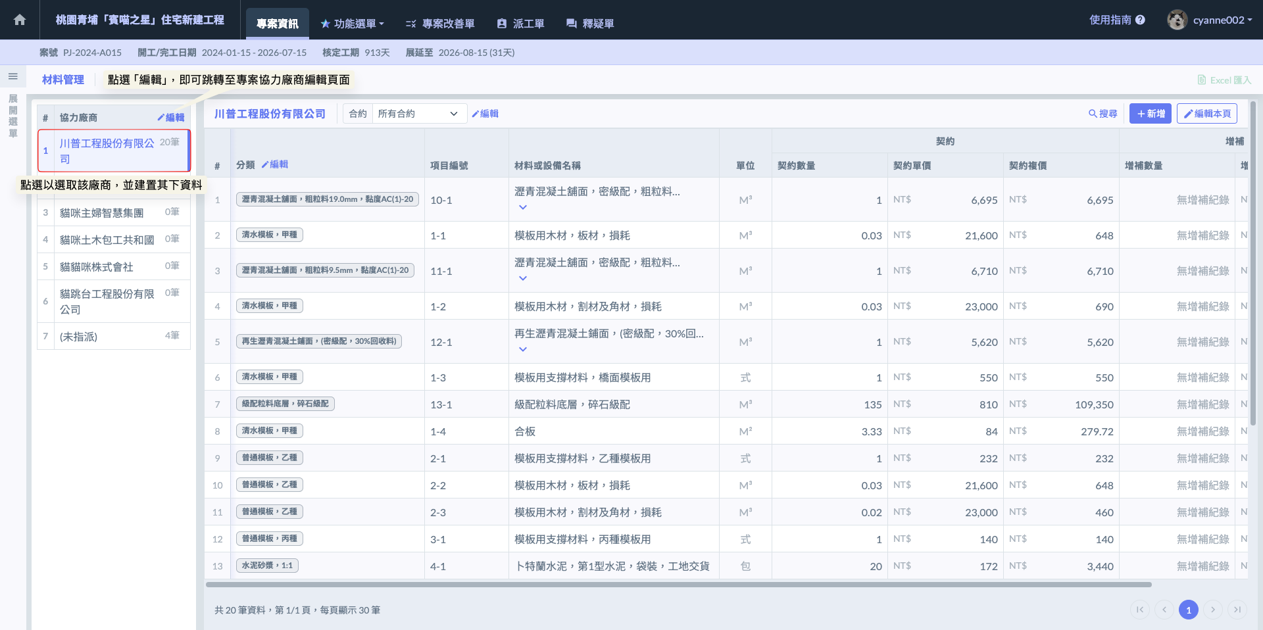Click the Excel匯入 import icon
1263x630 pixels.
click(1202, 80)
